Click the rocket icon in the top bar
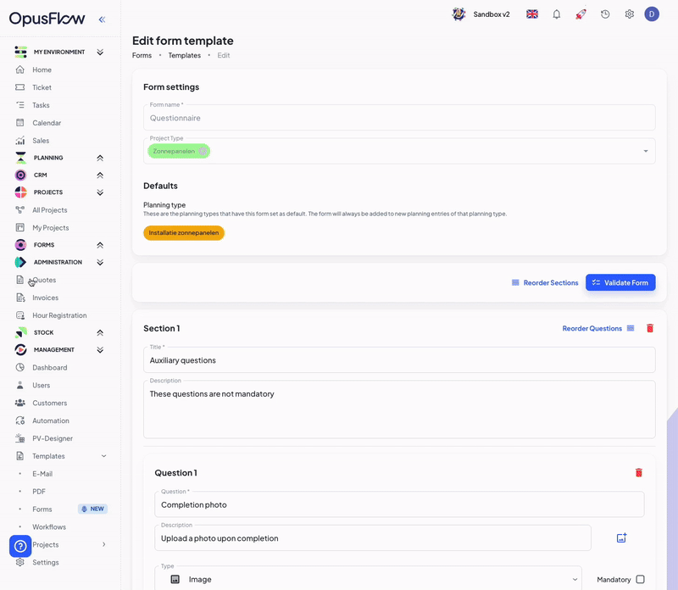Viewport: 678px width, 590px height. coord(581,14)
